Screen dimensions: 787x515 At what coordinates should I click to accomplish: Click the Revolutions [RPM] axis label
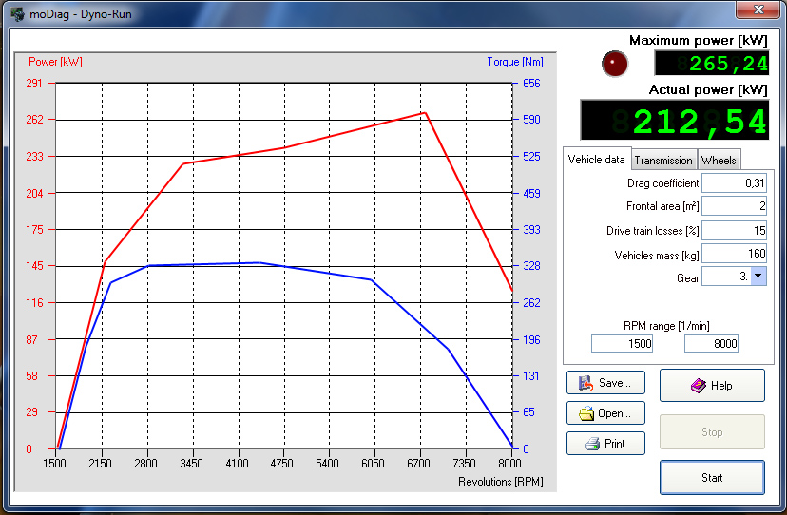(500, 482)
